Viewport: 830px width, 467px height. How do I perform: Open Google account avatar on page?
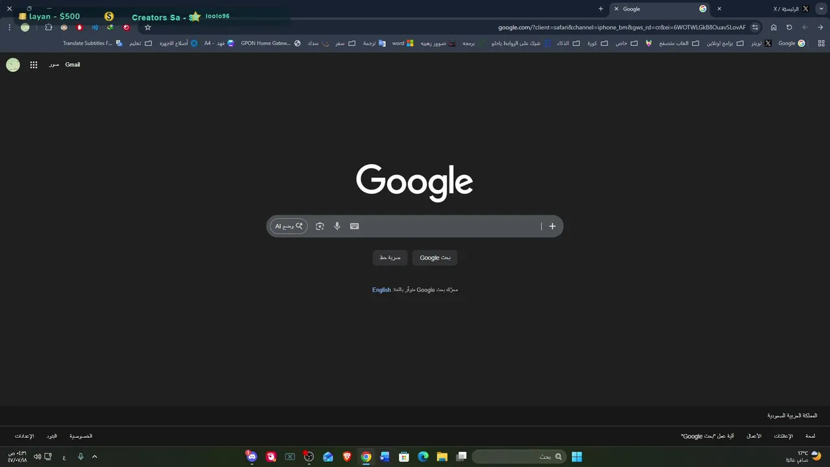point(13,65)
